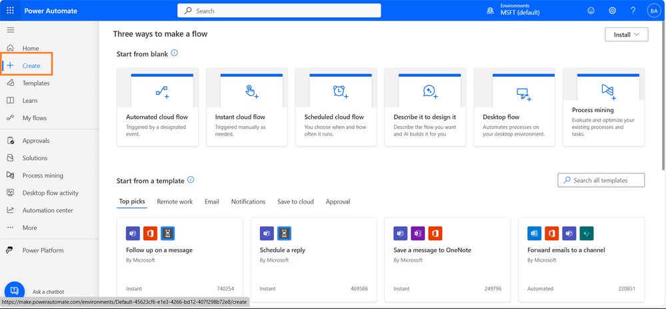
Task: Click the Approvals icon in sidebar
Action: (11, 141)
